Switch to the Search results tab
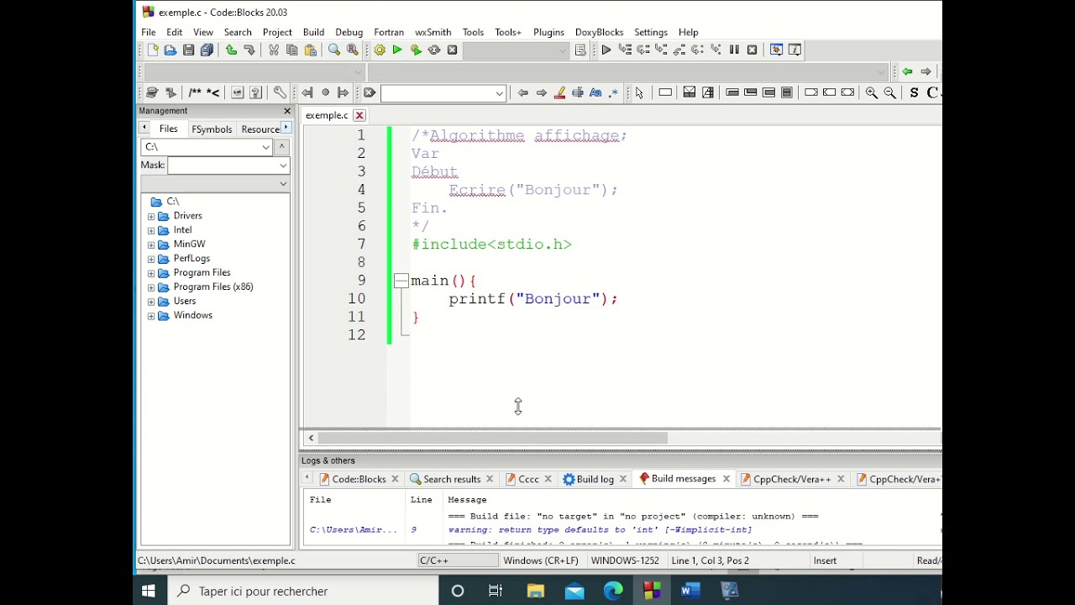The height and width of the screenshot is (605, 1075). (451, 479)
